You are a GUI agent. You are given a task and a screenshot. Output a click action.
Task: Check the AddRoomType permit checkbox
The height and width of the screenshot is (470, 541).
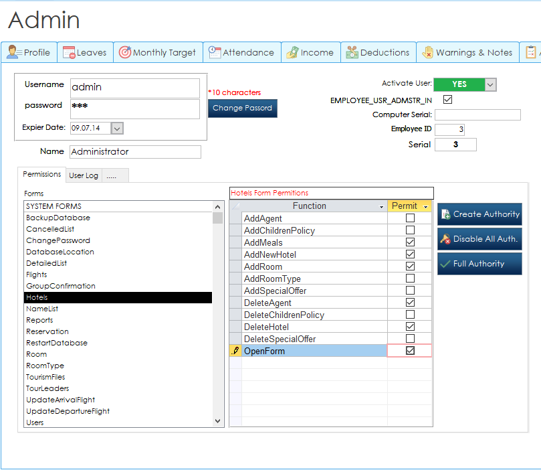(410, 279)
